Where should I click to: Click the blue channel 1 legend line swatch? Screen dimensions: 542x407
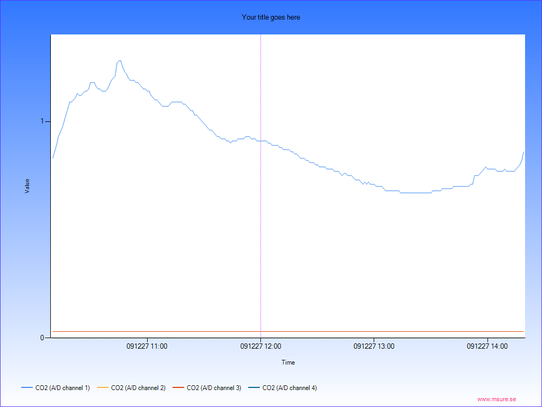[x=27, y=388]
